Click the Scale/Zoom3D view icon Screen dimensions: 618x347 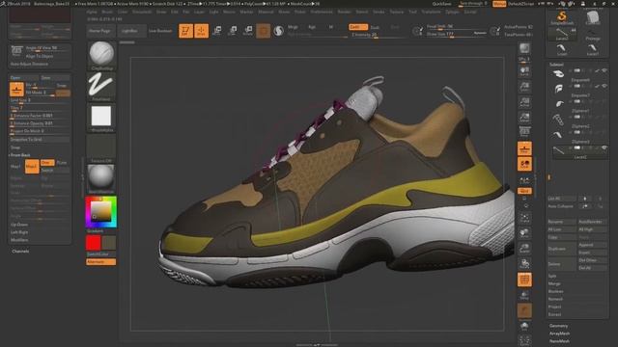(524, 249)
